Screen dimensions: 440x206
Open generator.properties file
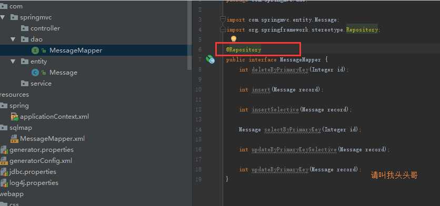click(42, 150)
